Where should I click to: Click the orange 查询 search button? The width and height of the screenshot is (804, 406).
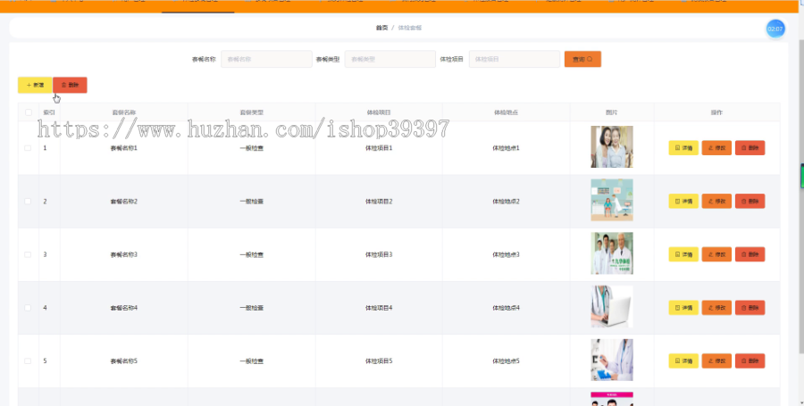click(x=582, y=59)
